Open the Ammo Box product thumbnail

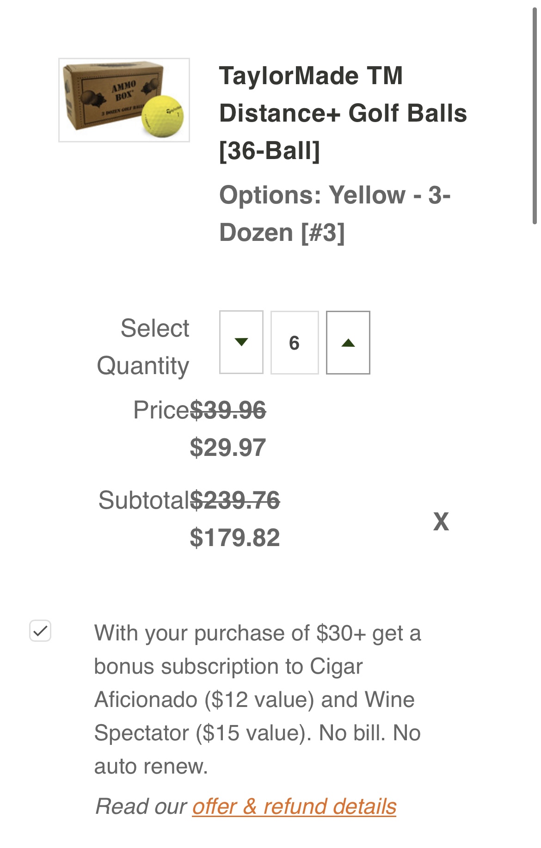tap(124, 100)
